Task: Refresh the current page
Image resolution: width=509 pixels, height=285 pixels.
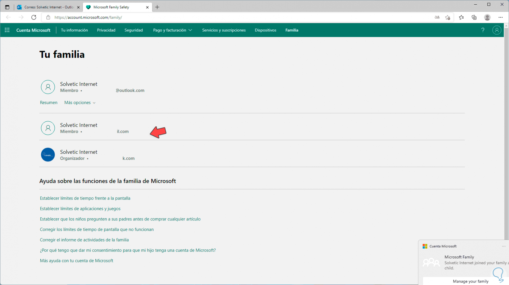Action: [34, 17]
